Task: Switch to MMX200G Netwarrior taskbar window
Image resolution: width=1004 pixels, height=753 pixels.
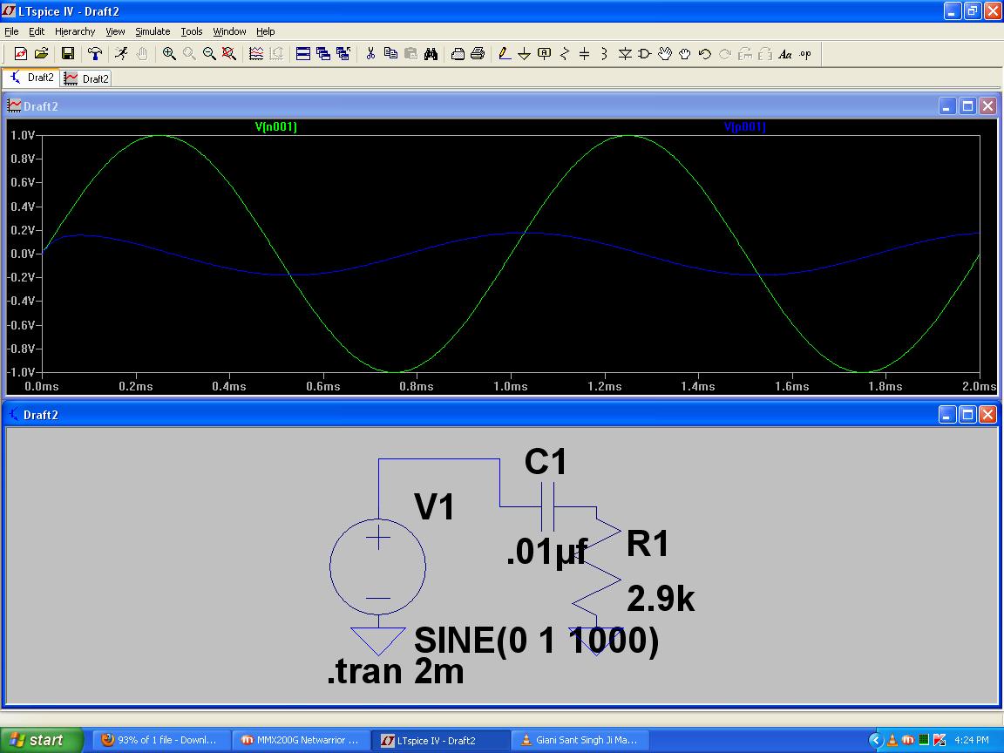Action: click(x=301, y=740)
